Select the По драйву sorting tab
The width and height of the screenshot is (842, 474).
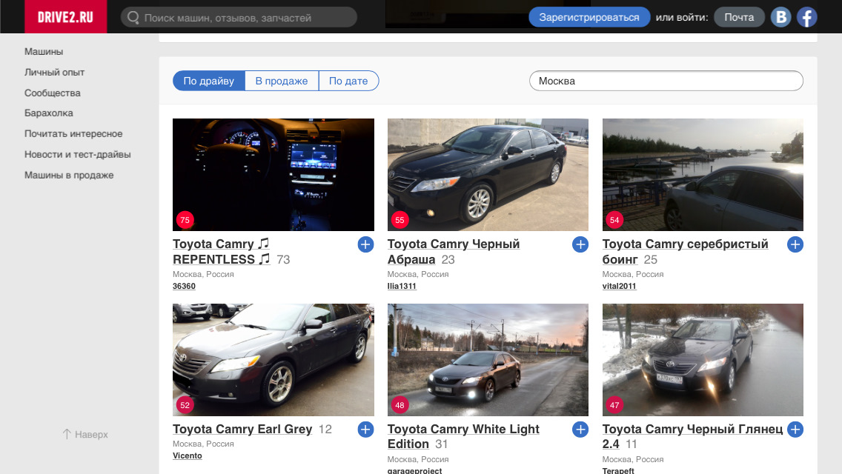click(x=209, y=81)
